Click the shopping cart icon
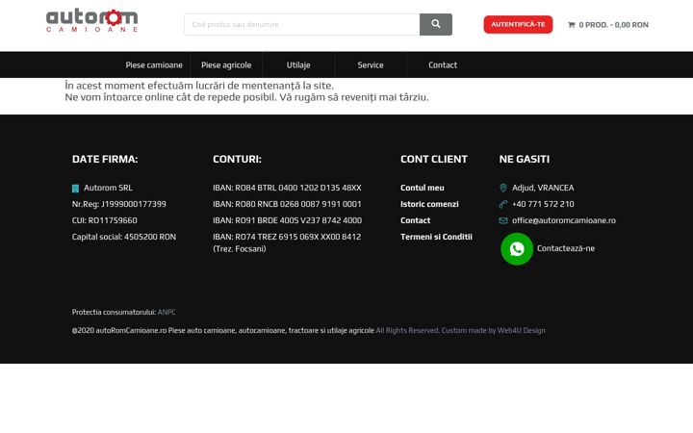The width and height of the screenshot is (693, 433). pyautogui.click(x=571, y=25)
